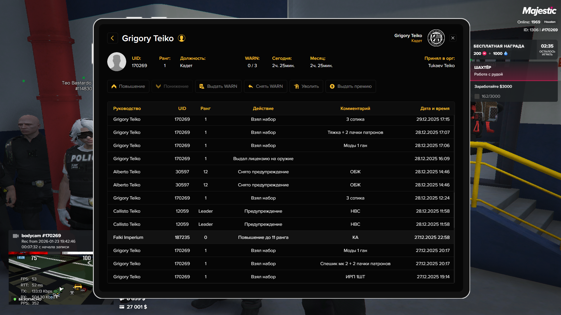Image resolution: width=561 pixels, height=315 pixels.
Task: Click the Снять WARN arrow icon button
Action: (x=265, y=86)
